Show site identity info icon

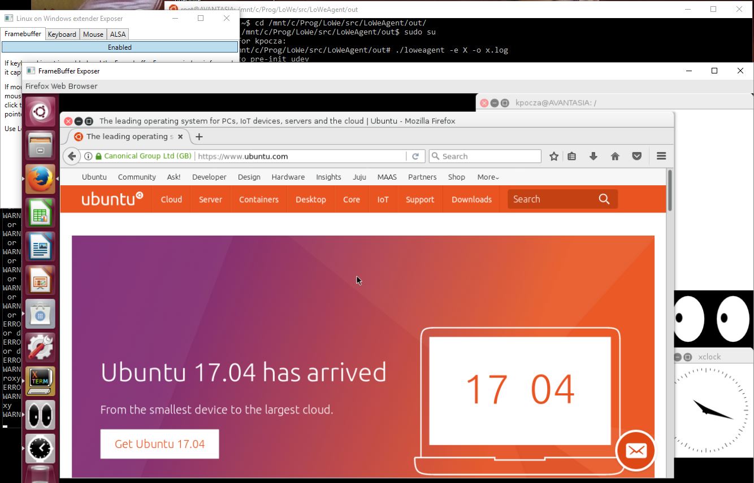[x=88, y=156]
